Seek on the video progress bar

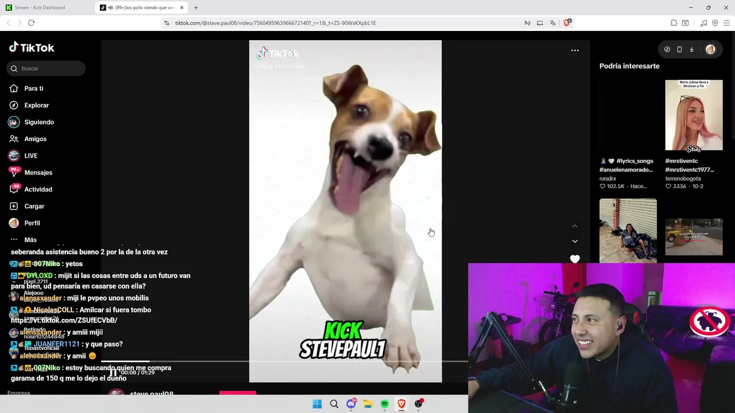[284, 361]
